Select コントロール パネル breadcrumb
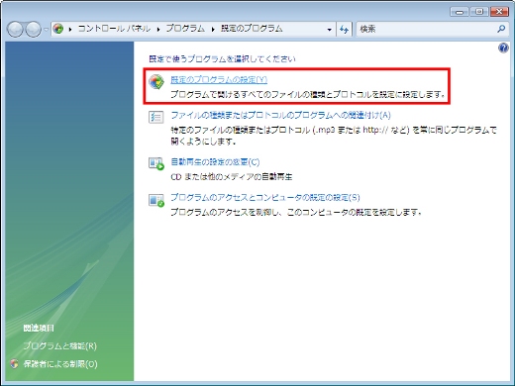Viewport: 515px width, 386px height. coord(114,29)
